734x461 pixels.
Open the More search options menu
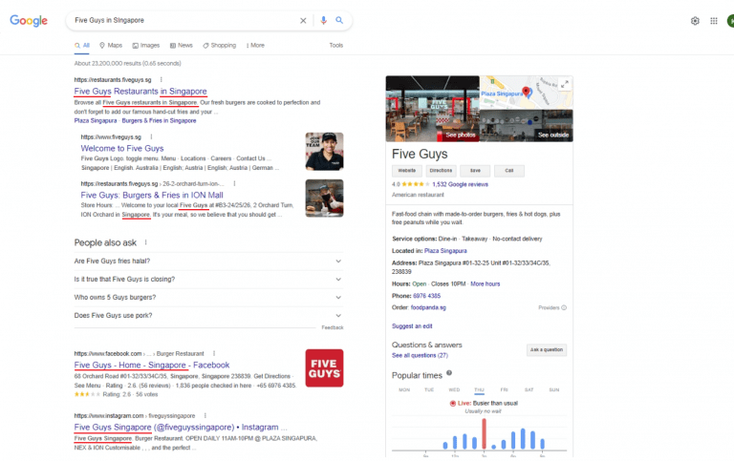coord(255,45)
